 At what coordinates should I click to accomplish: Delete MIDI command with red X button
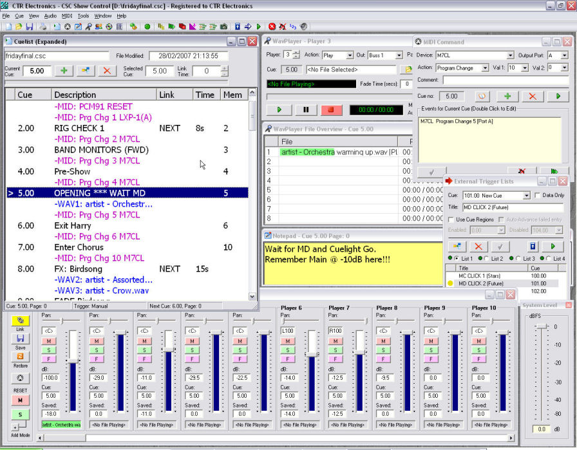533,97
